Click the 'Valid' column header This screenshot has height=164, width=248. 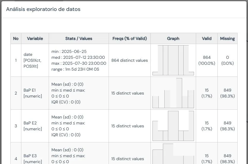[x=207, y=38]
